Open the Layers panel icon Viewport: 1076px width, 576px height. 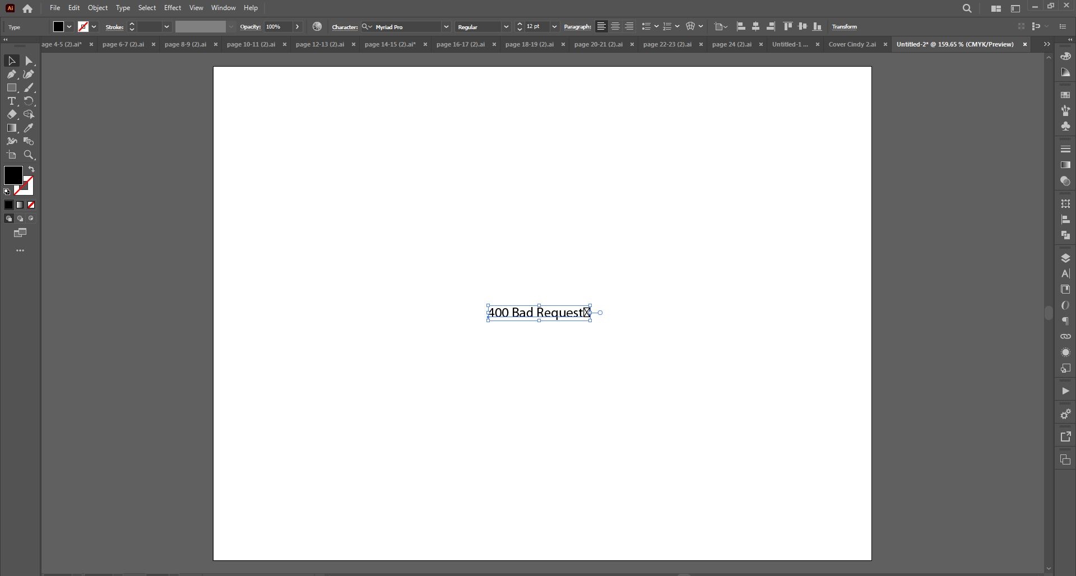click(x=1065, y=258)
